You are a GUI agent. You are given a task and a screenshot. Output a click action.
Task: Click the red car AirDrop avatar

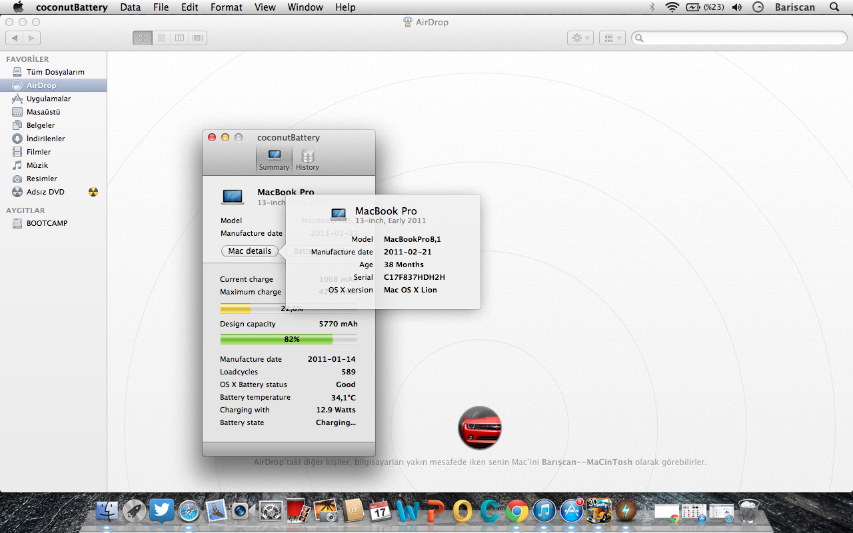click(480, 428)
